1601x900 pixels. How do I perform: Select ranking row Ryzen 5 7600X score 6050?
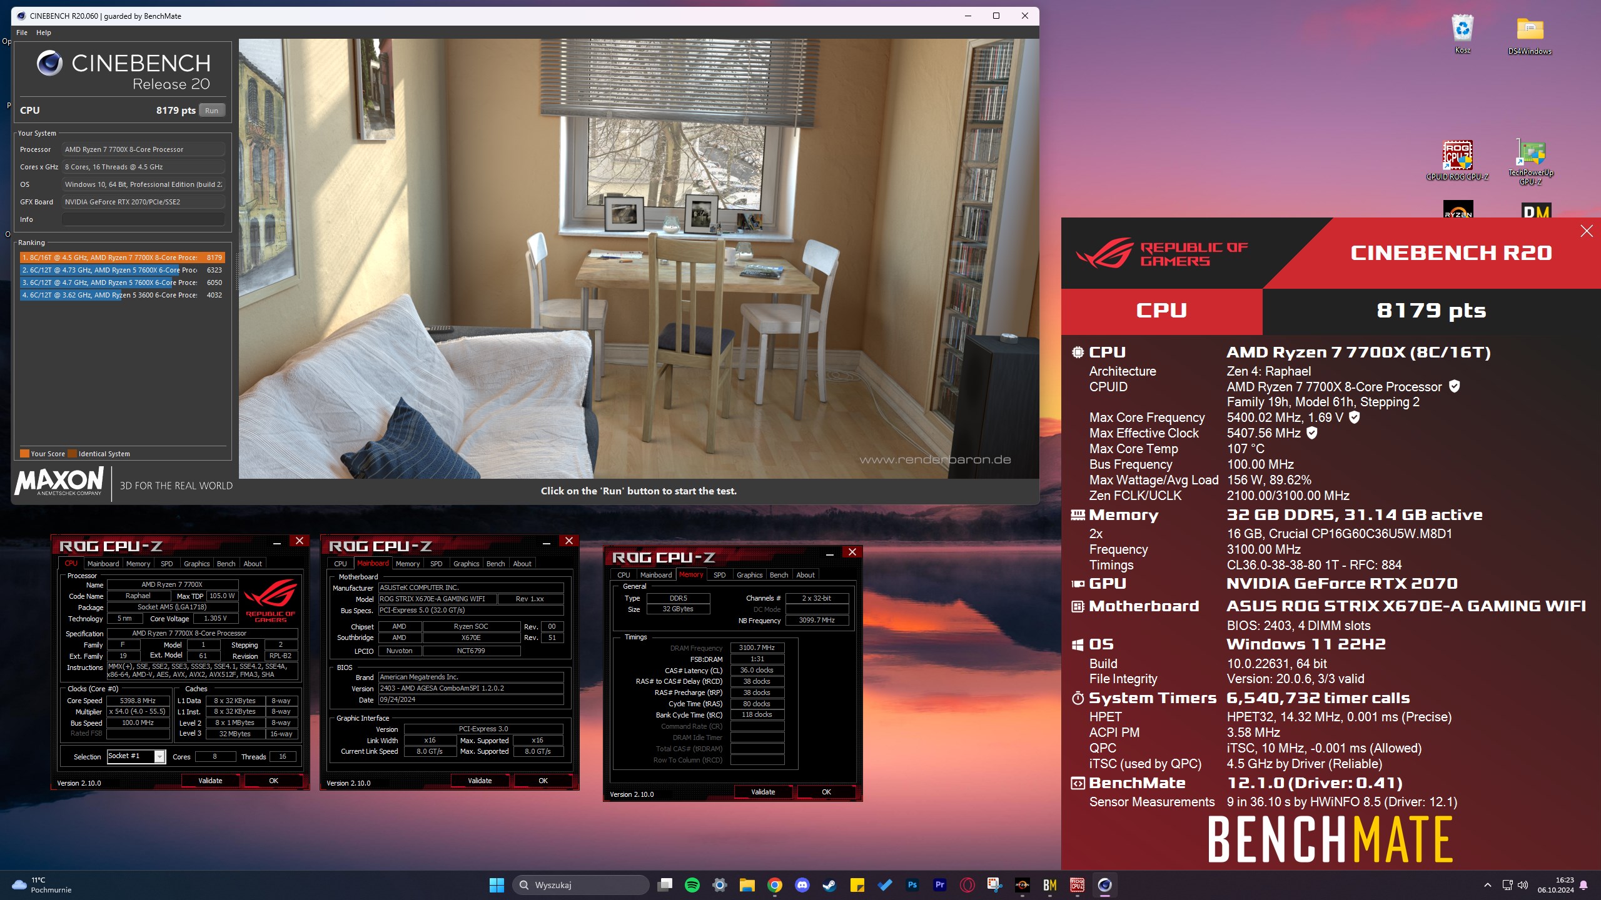[122, 282]
